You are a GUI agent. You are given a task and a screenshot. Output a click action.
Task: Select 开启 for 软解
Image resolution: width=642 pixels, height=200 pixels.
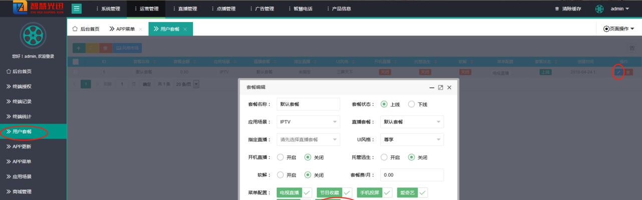coord(286,175)
